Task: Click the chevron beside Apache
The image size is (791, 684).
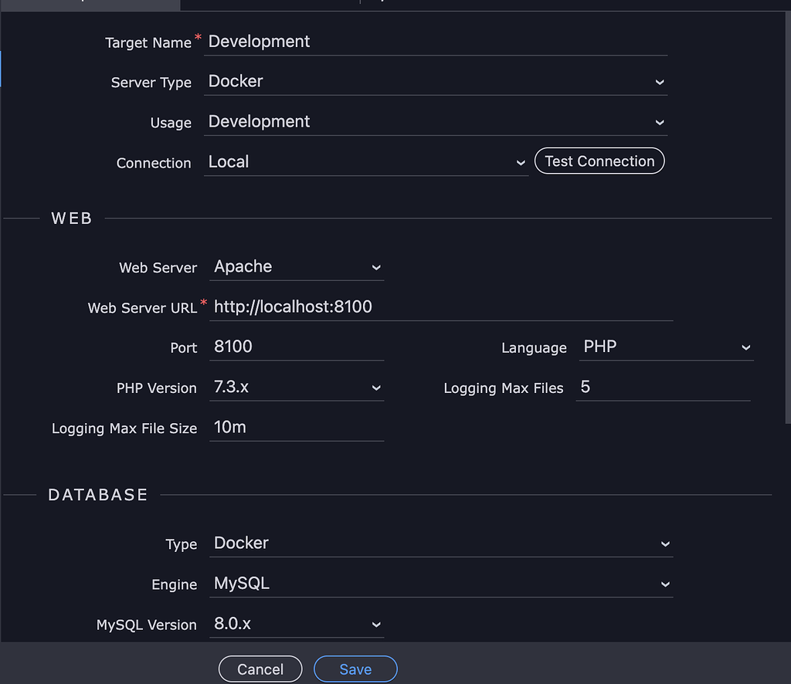Action: (x=376, y=267)
